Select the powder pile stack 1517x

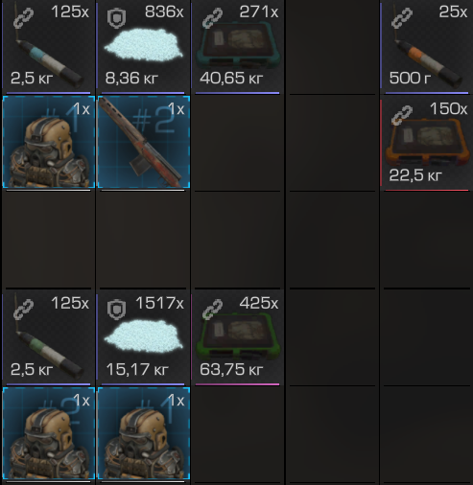(x=143, y=338)
